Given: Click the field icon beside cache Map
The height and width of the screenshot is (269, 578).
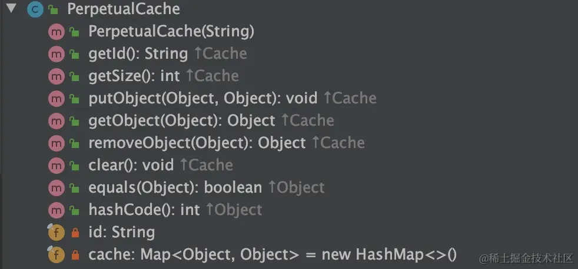Looking at the screenshot, I should click(55, 255).
